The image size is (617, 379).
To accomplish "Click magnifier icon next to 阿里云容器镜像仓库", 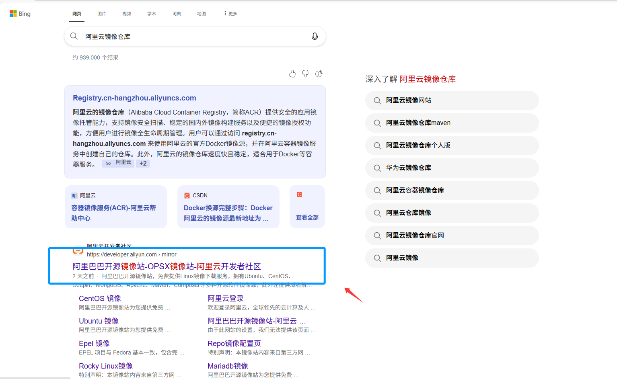I will tap(377, 191).
